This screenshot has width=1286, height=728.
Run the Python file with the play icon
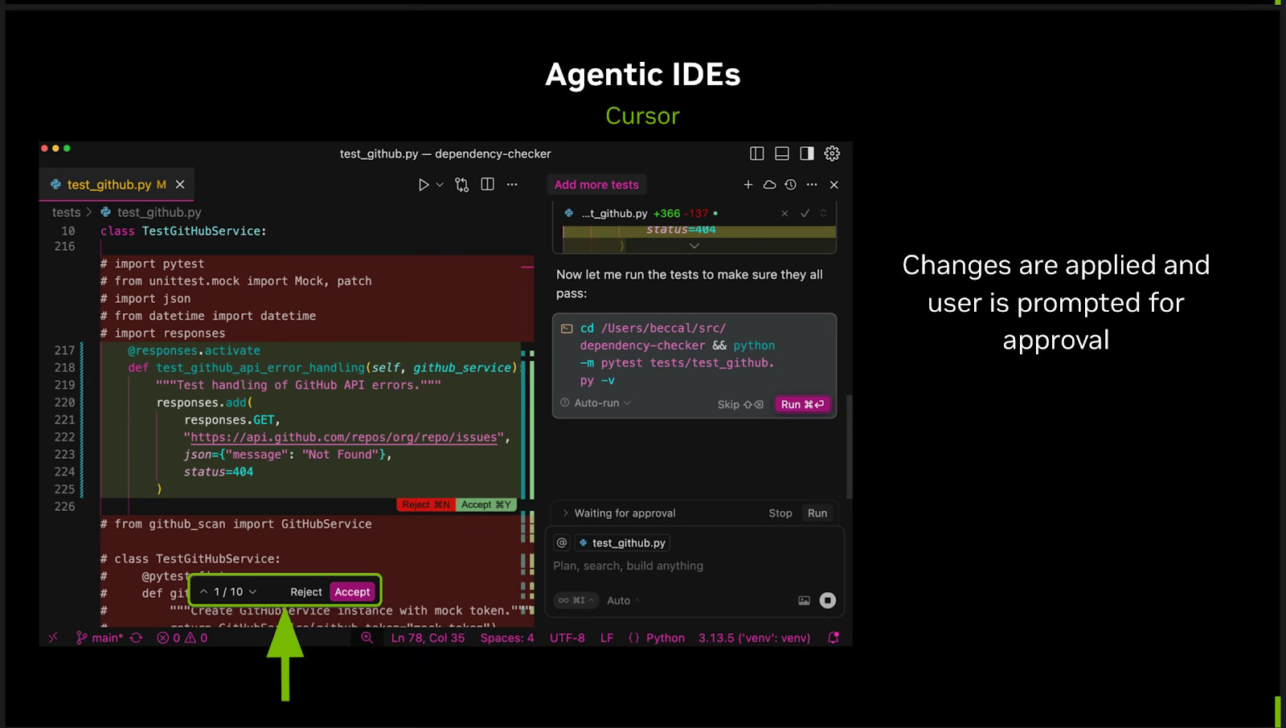tap(424, 185)
